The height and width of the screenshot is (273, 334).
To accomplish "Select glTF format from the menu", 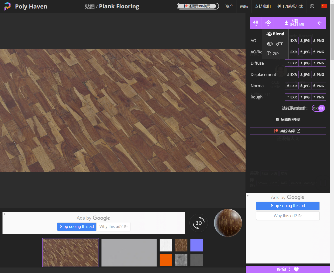I will 275,44.
